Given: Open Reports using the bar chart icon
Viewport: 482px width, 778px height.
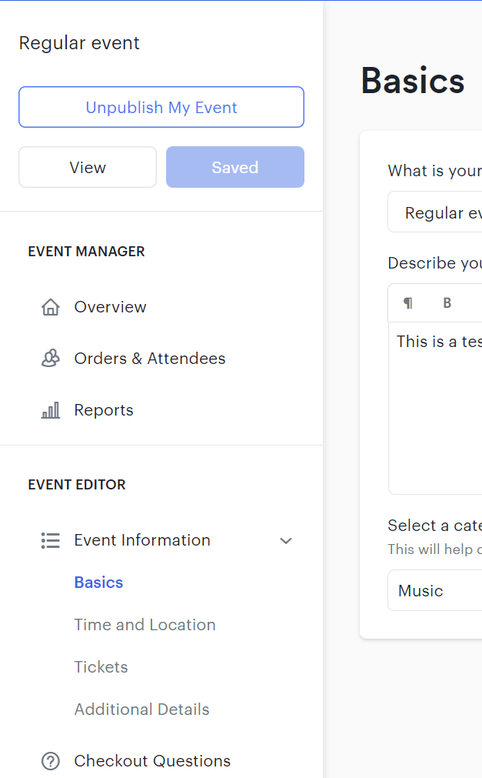Looking at the screenshot, I should pyautogui.click(x=50, y=409).
